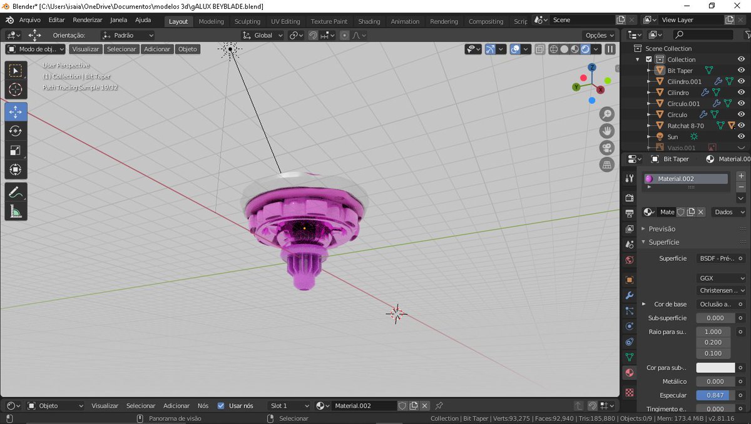Hide Círculo.001 with its eye icon
Screen dimensions: 751x424
click(741, 104)
